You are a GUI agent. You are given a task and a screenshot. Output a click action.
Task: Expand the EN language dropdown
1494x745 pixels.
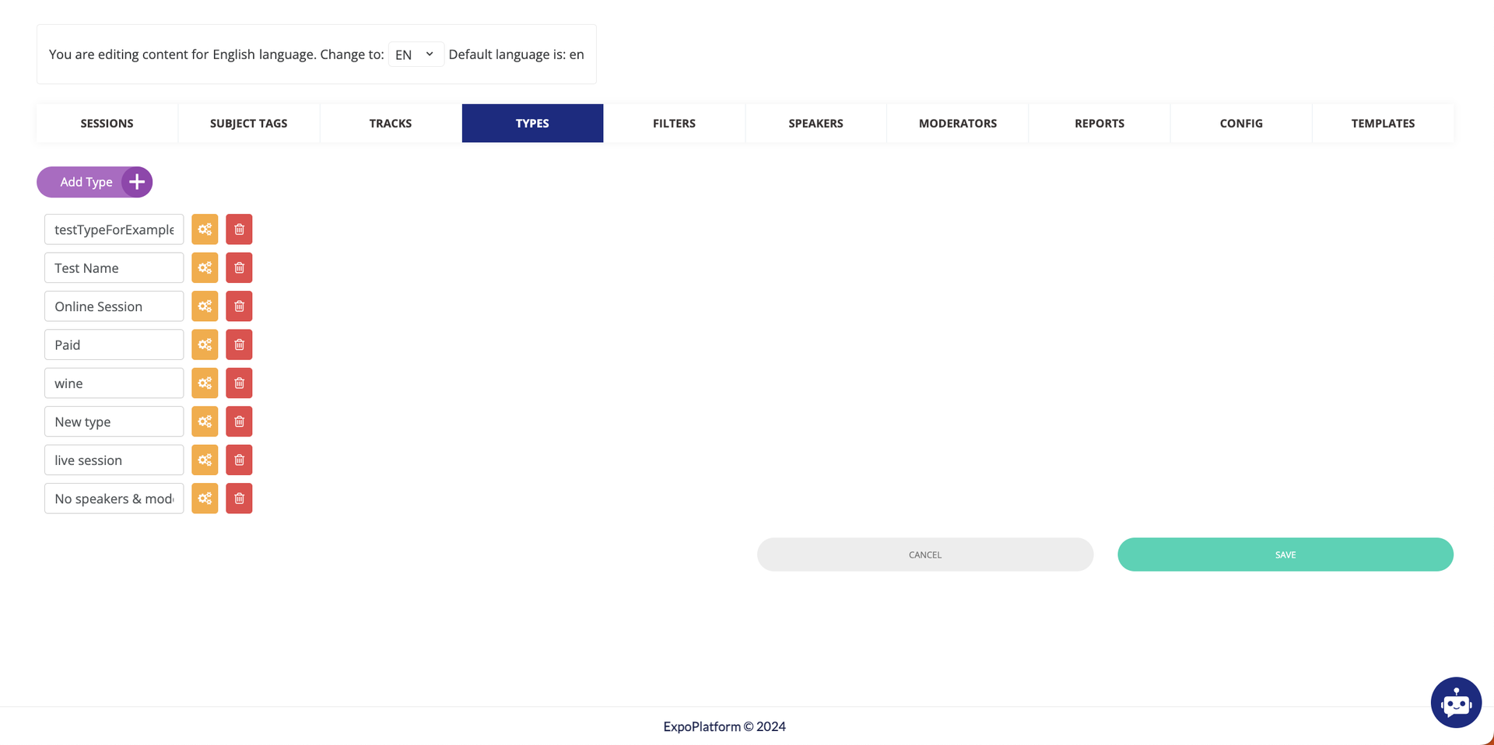416,54
